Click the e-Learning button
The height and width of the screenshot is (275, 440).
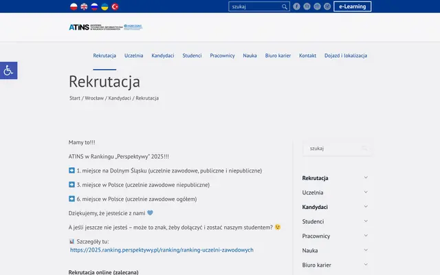pyautogui.click(x=353, y=6)
